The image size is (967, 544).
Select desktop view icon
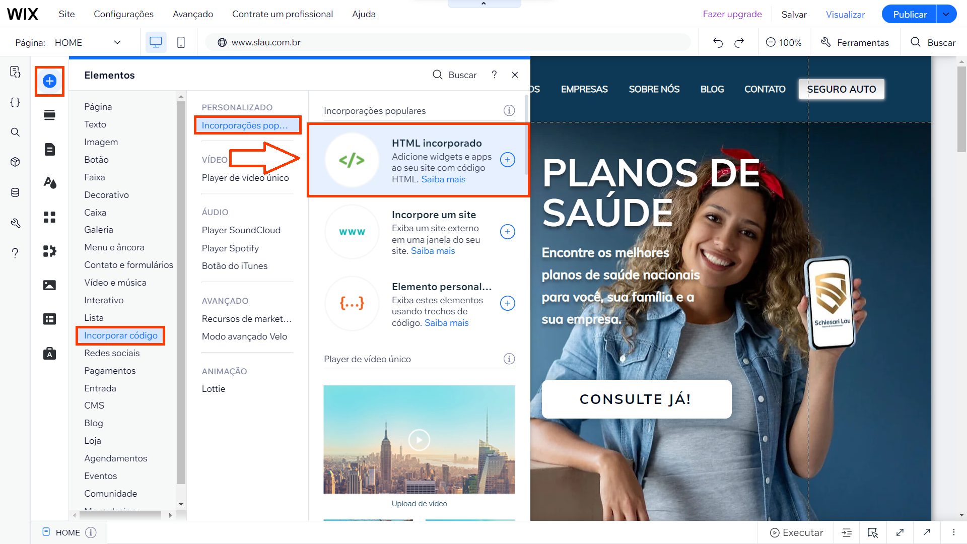click(156, 43)
